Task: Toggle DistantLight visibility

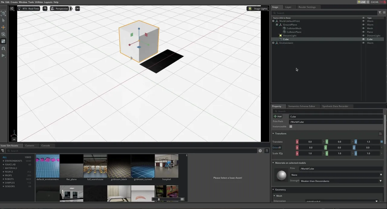Action: point(363,36)
